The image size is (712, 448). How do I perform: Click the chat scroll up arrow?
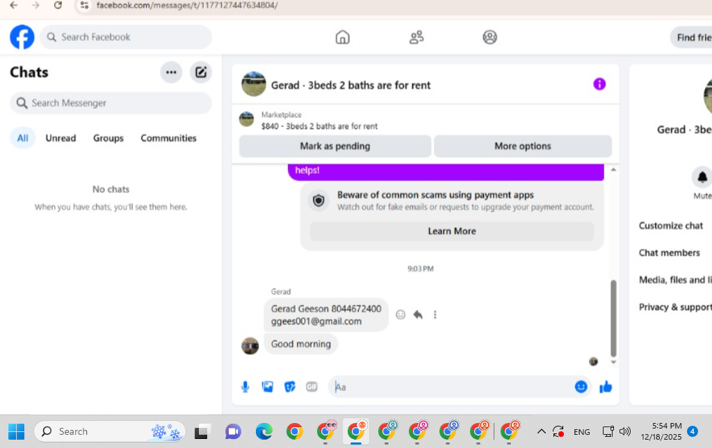click(x=613, y=169)
